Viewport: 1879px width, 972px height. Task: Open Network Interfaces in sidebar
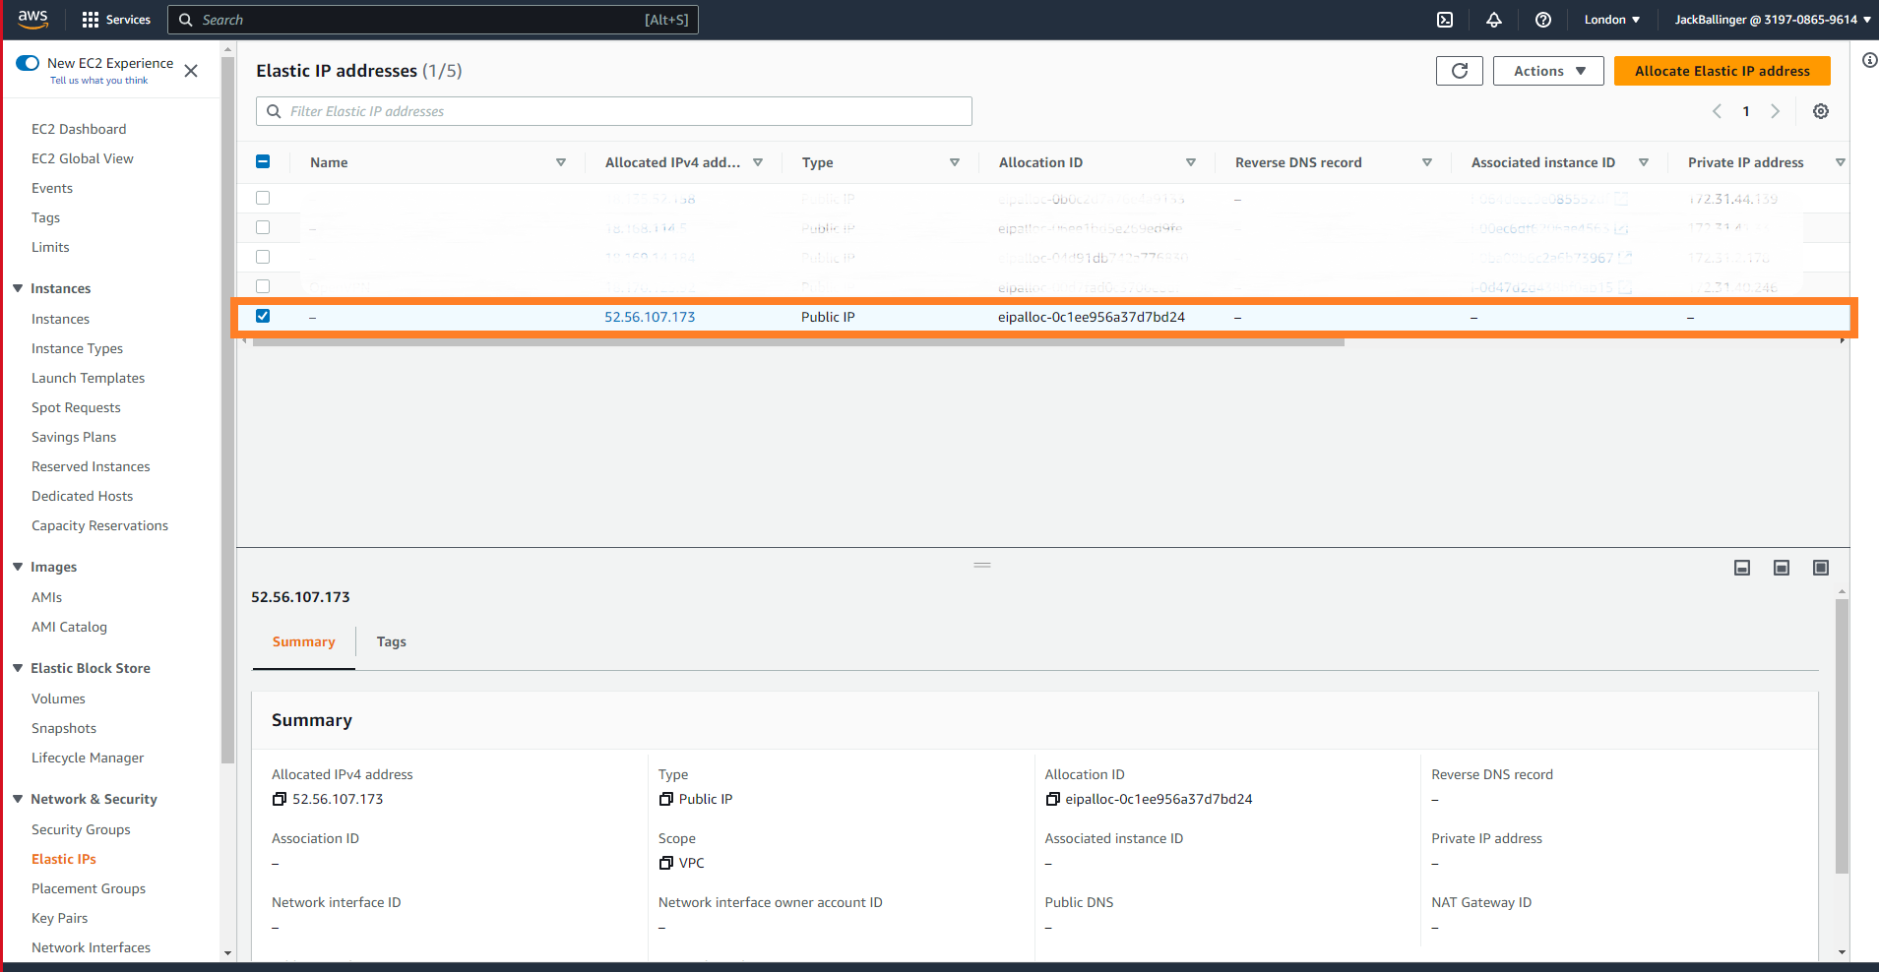point(91,947)
